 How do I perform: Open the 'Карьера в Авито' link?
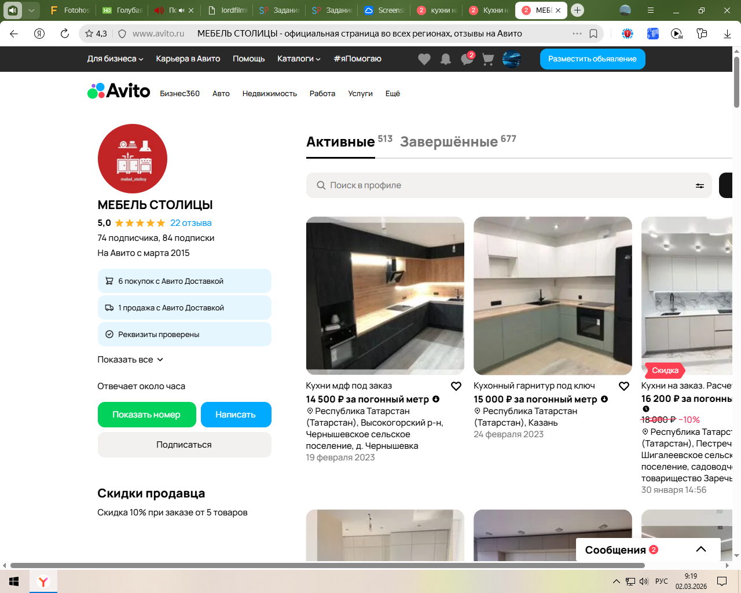(188, 58)
